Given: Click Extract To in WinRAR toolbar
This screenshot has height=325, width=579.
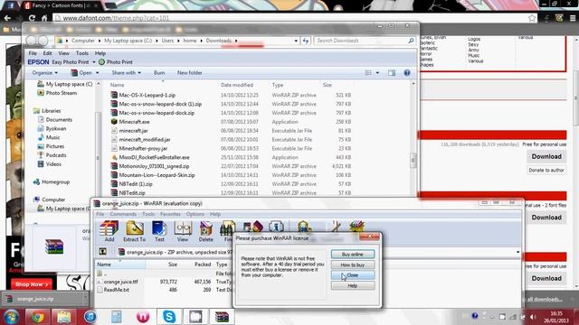Looking at the screenshot, I should click(135, 231).
